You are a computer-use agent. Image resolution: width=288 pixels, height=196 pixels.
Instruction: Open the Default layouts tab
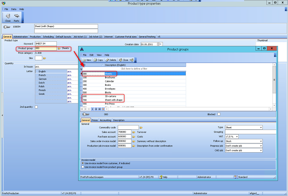tap(63, 37)
